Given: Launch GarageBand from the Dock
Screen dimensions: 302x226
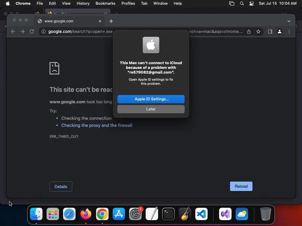Looking at the screenshot, I should coord(185,214).
